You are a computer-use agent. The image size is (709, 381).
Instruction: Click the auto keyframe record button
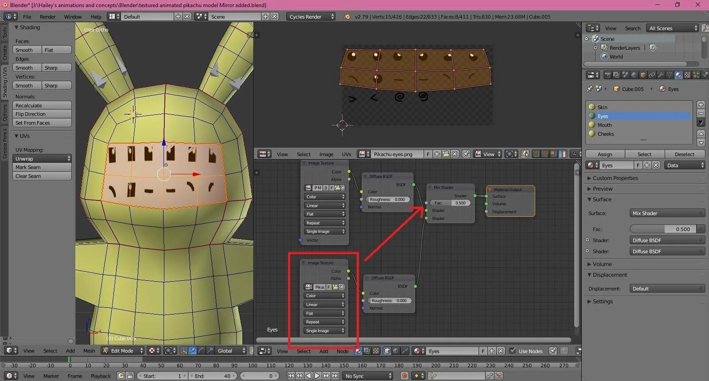404,376
